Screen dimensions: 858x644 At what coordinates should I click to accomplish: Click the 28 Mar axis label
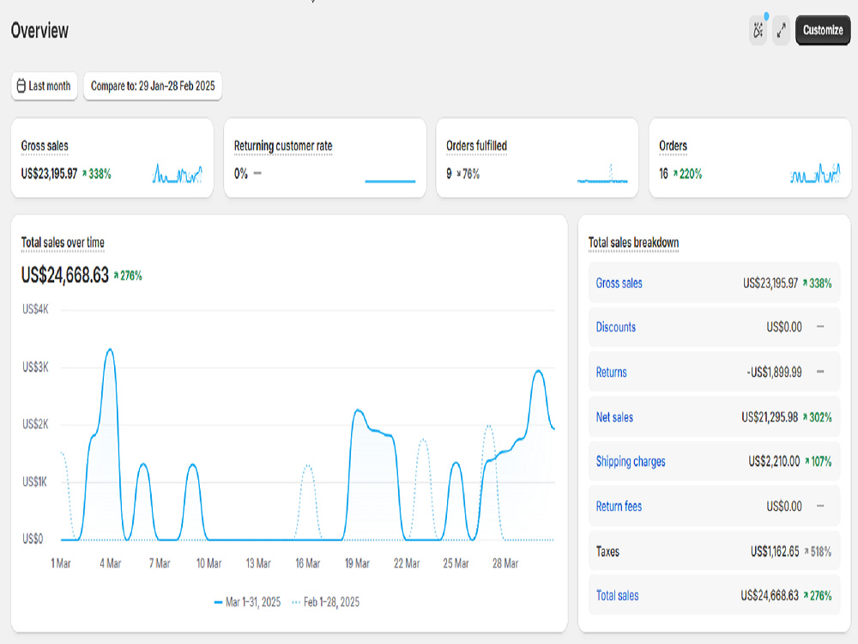click(x=505, y=563)
